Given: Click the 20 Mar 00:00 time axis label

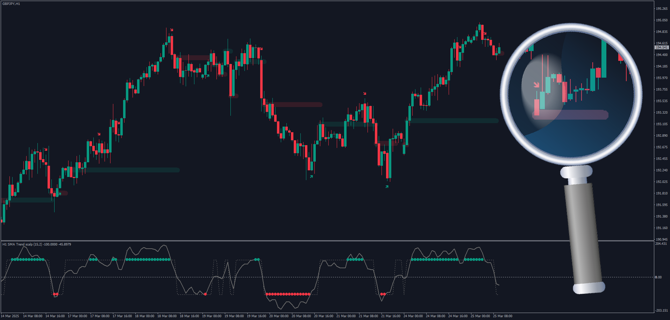Looking at the screenshot, I should tap(279, 316).
